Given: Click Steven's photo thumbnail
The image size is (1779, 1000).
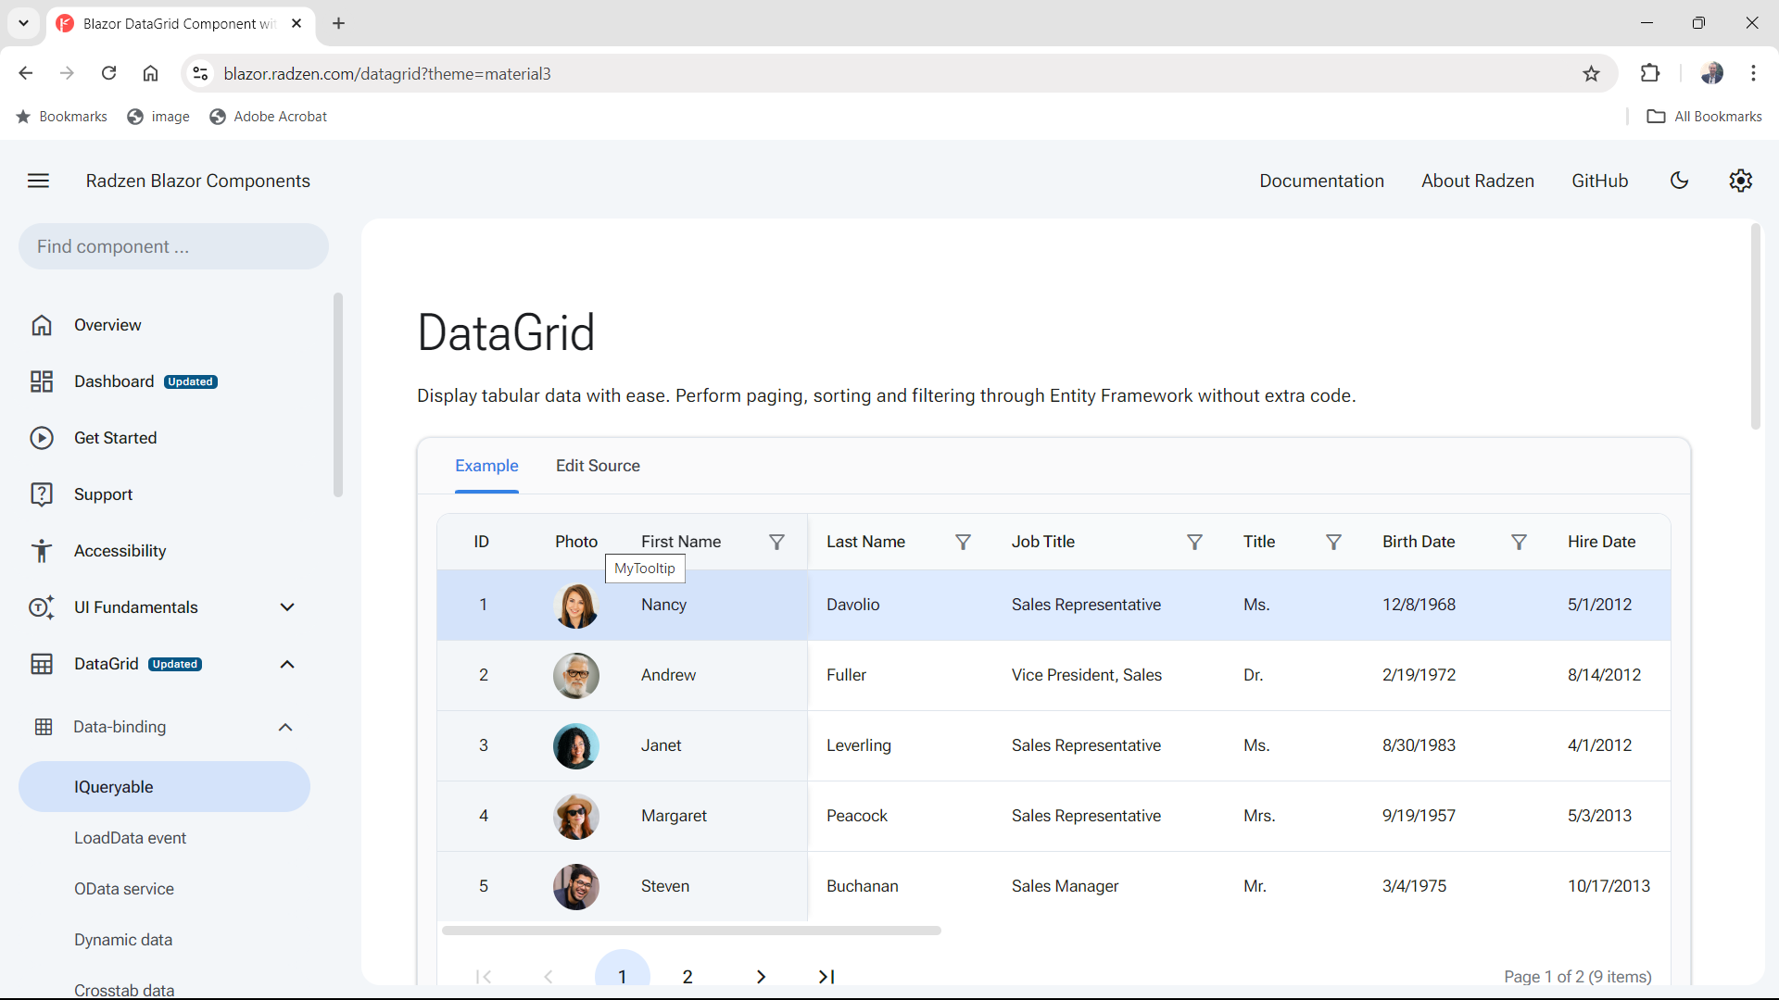Looking at the screenshot, I should pos(575,887).
